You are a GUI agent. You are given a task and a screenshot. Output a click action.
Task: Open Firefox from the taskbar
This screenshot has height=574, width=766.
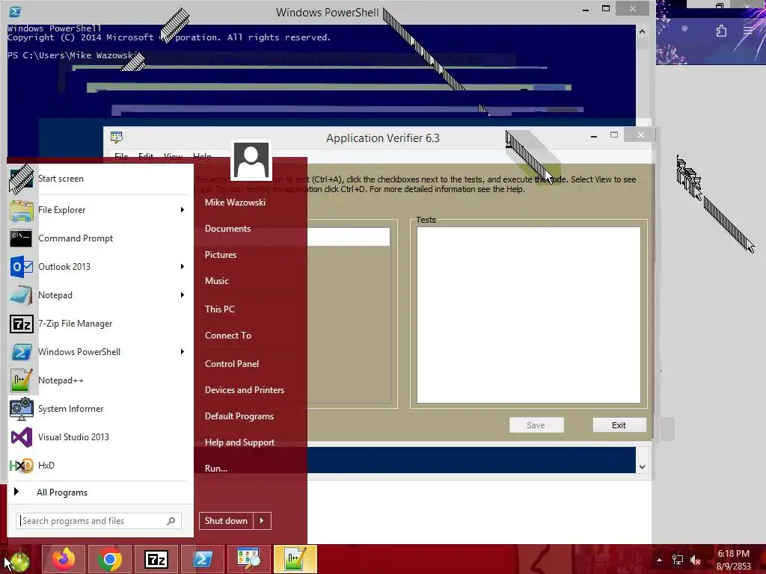click(x=64, y=559)
